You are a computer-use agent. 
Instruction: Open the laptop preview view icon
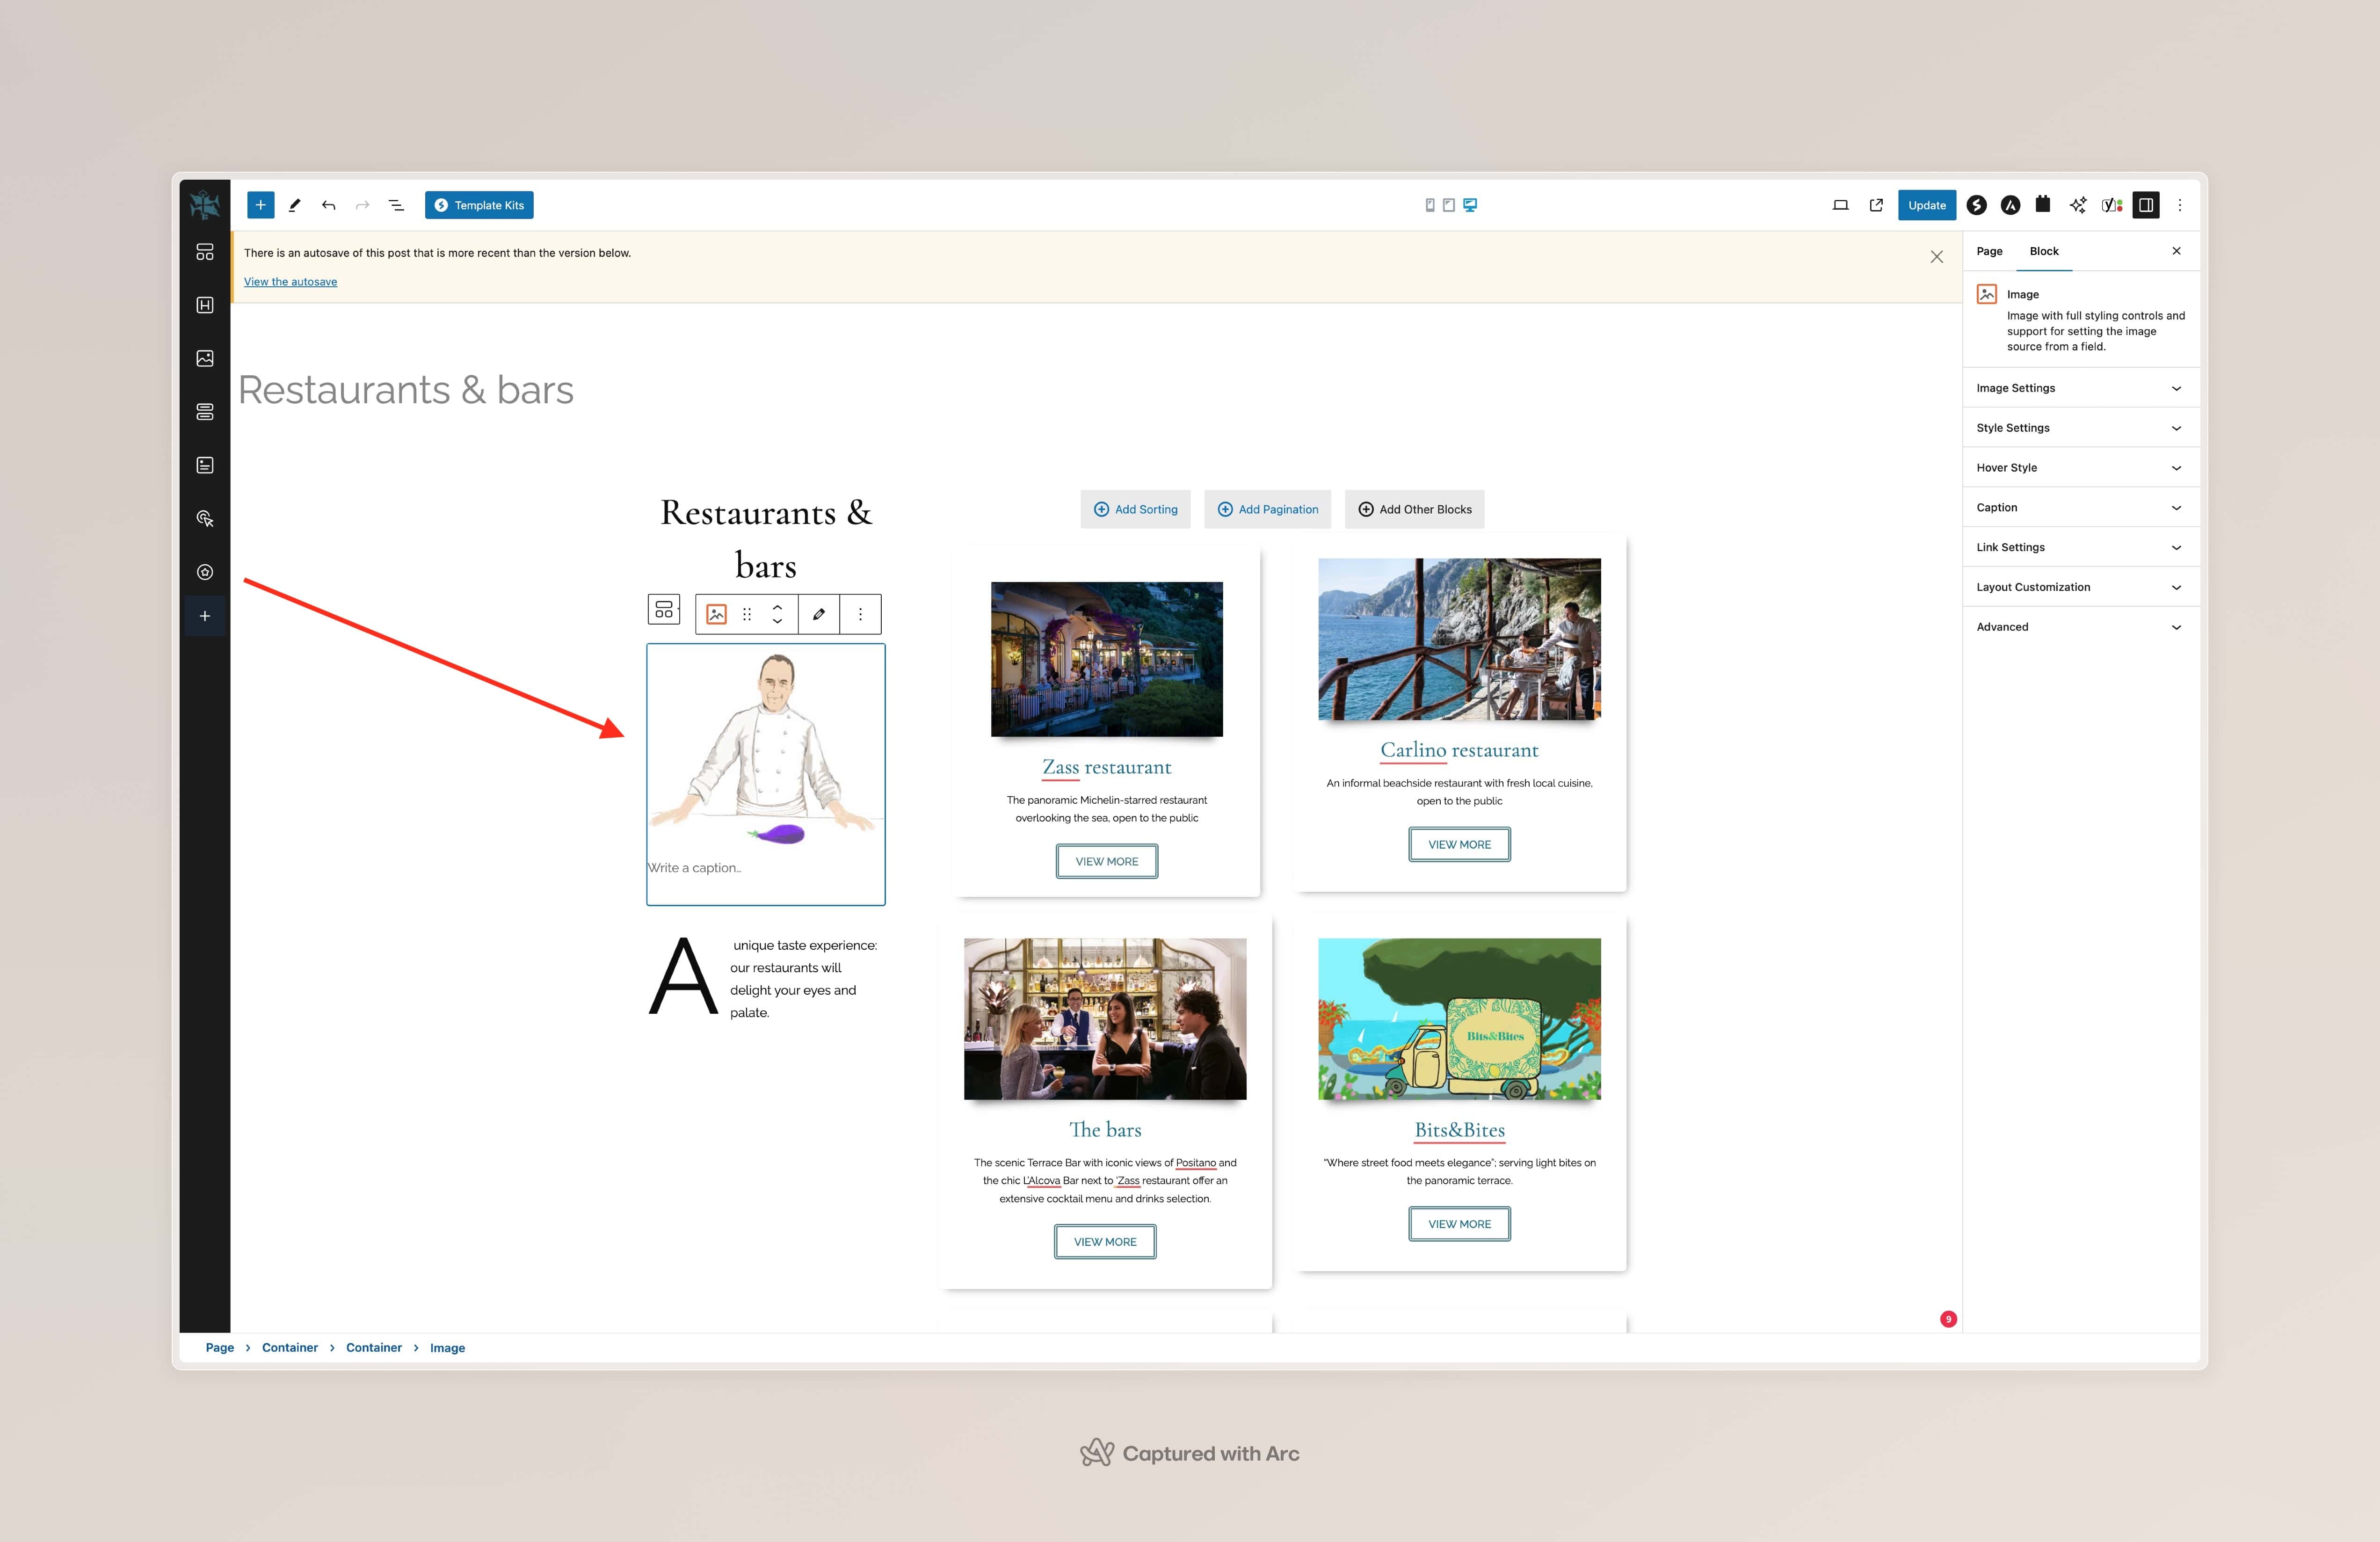click(x=1840, y=205)
